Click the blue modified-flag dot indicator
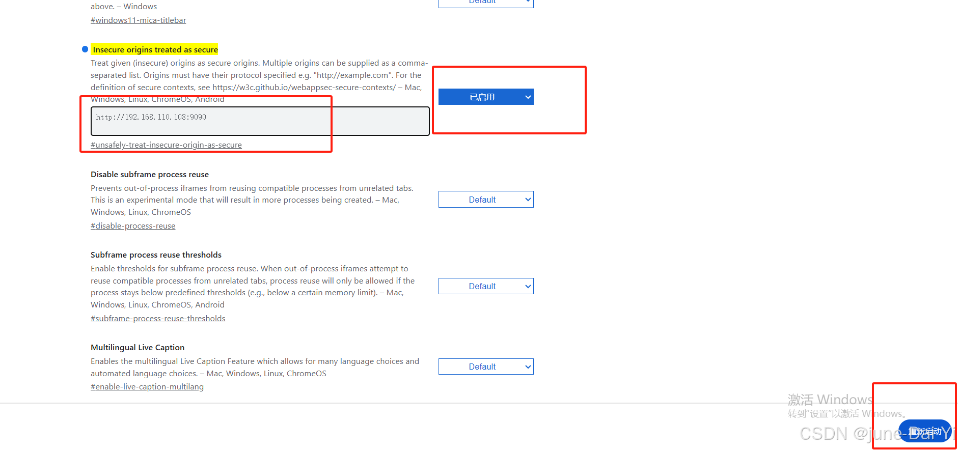 tap(85, 49)
